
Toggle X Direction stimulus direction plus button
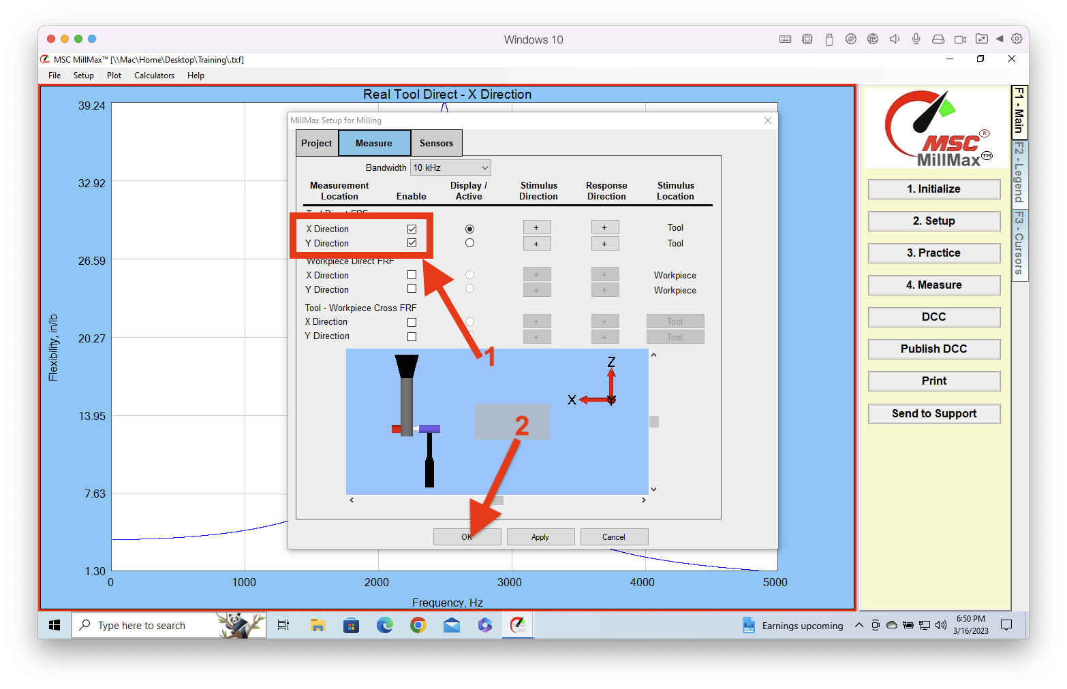536,227
